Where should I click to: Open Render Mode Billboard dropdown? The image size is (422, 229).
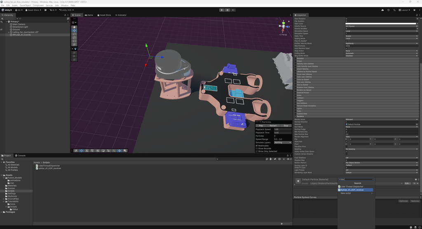tap(382, 119)
